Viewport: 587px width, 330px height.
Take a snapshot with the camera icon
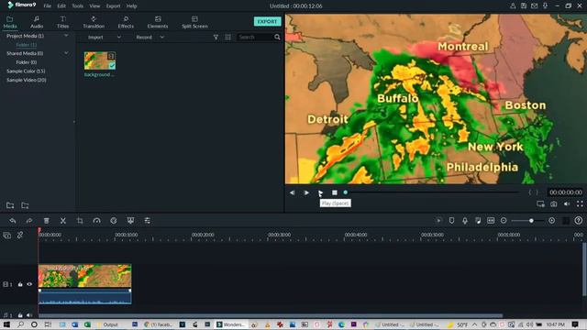point(554,203)
